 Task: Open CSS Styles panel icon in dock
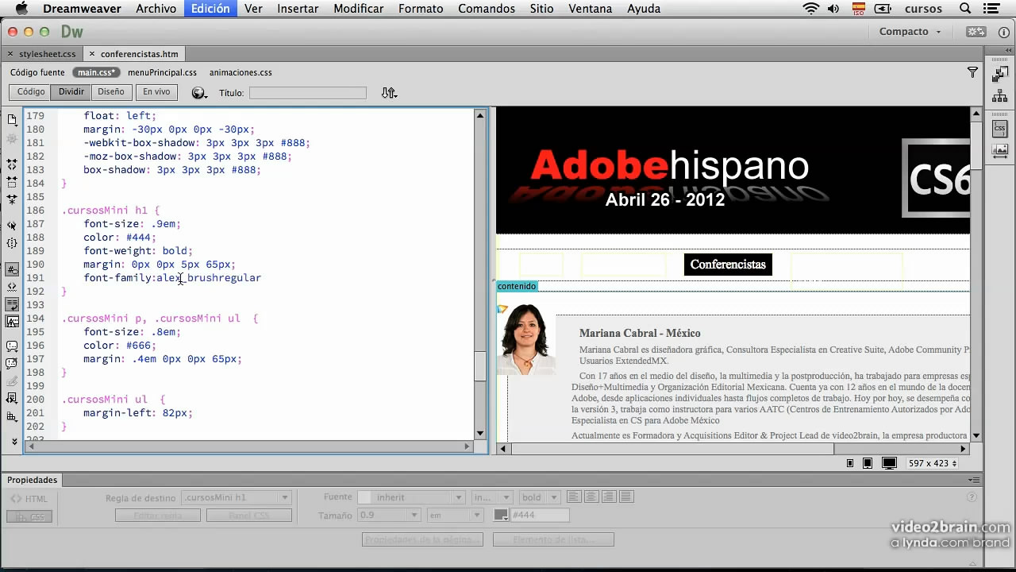coord(1000,128)
